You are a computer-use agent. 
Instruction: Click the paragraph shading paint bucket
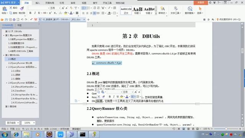pos(109,13)
